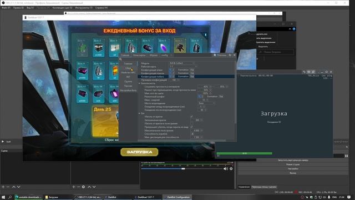Click info icon on daily bonus panel
Image resolution: width=355 pixels, height=200 pixels.
coord(206,34)
